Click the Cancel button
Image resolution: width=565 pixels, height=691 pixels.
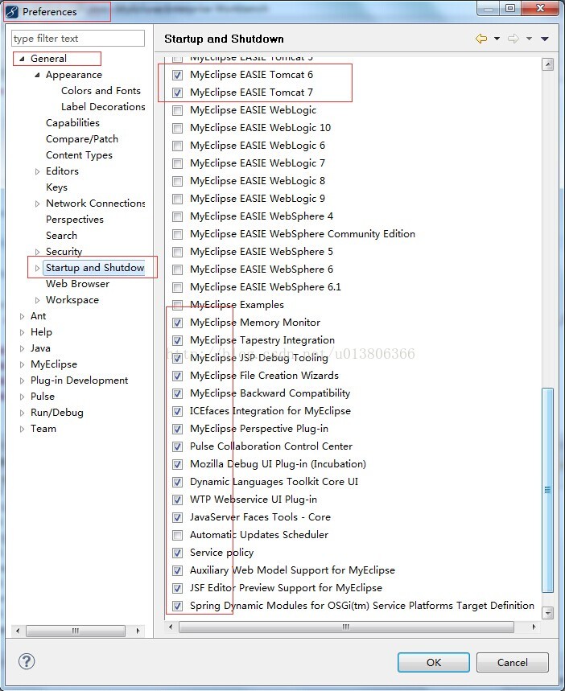[512, 662]
